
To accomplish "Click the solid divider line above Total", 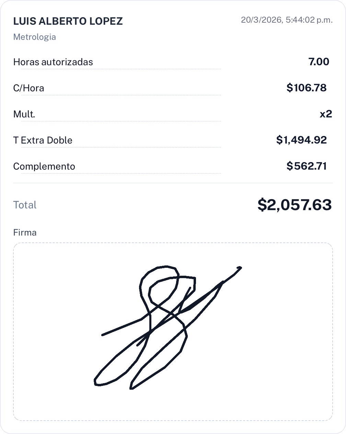I will click(x=173, y=183).
